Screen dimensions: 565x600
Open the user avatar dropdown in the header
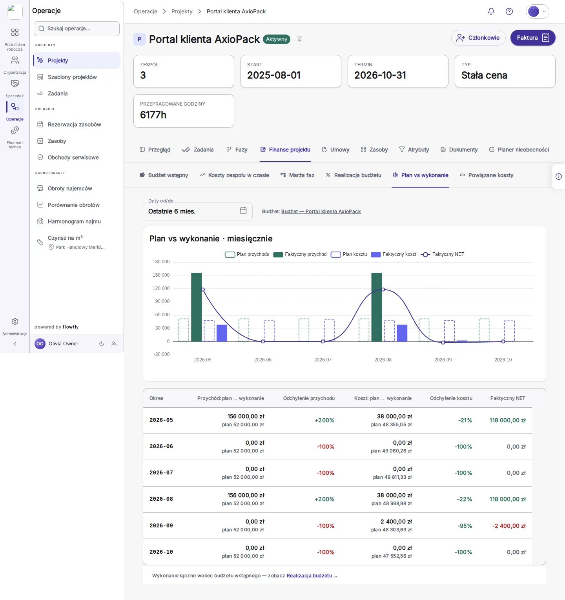[x=538, y=11]
